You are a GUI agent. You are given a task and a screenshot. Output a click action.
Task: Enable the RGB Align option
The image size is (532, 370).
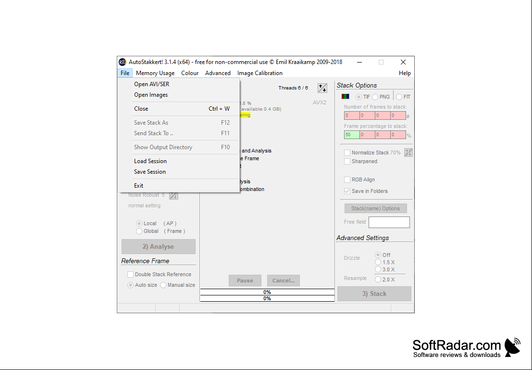[x=347, y=179]
